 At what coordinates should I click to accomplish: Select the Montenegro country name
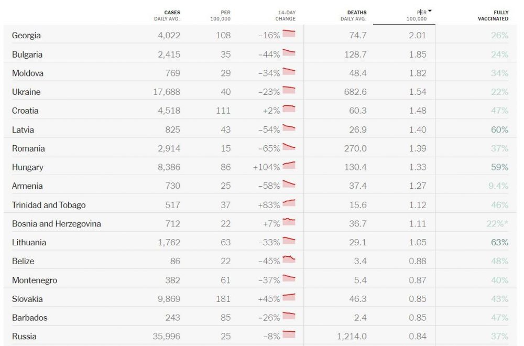tap(35, 280)
